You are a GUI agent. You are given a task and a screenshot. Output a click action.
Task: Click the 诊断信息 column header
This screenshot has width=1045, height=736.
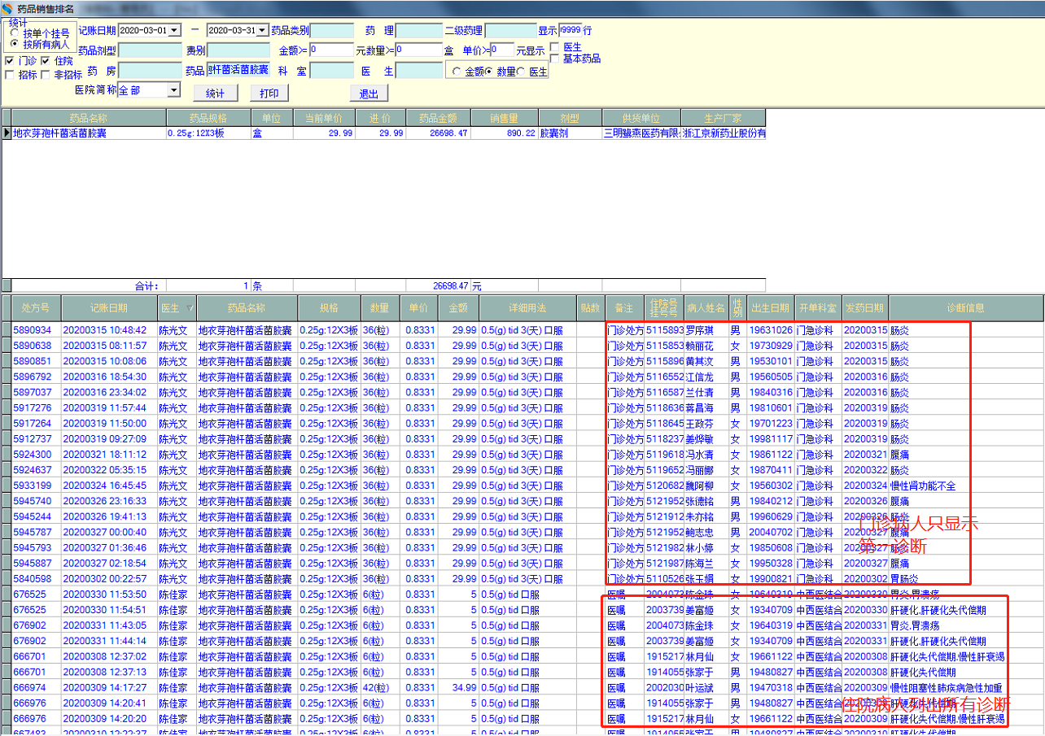965,308
